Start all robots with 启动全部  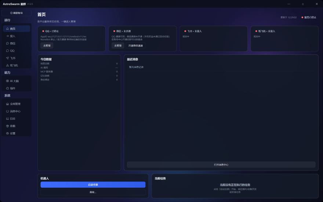(x=93, y=185)
